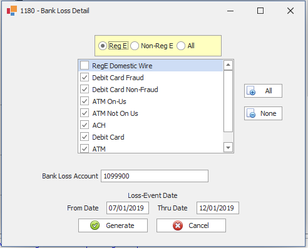The image size is (308, 248).
Task: Click Generate to run the report
Action: (x=113, y=225)
